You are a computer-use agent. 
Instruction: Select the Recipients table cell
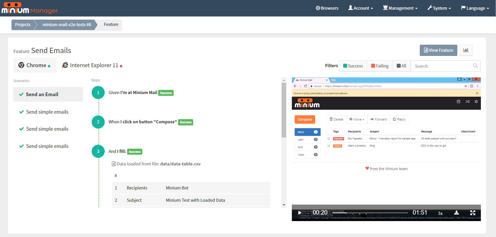tap(137, 188)
